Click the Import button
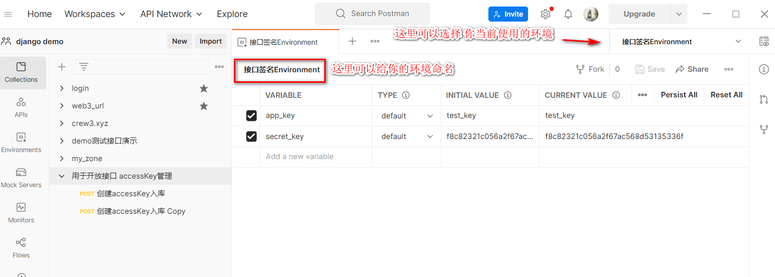This screenshot has height=277, width=775. (x=211, y=41)
